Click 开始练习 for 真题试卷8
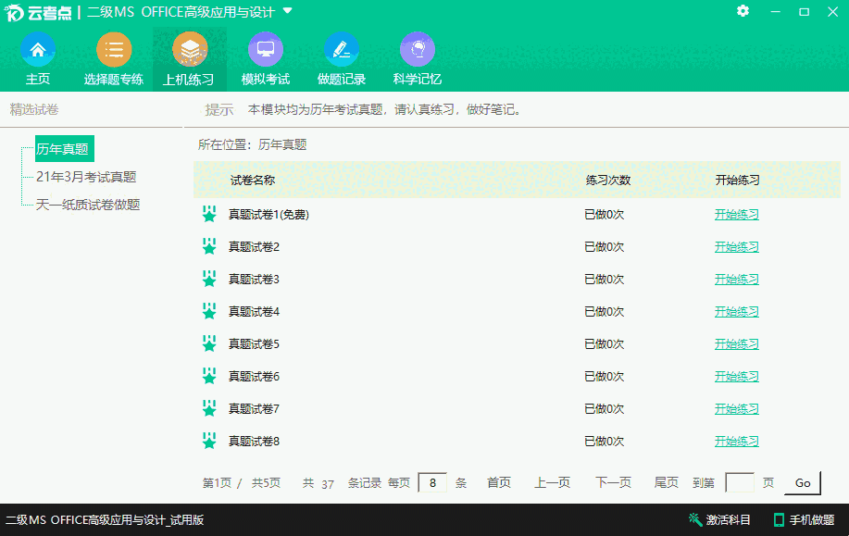Image resolution: width=849 pixels, height=536 pixels. point(735,441)
